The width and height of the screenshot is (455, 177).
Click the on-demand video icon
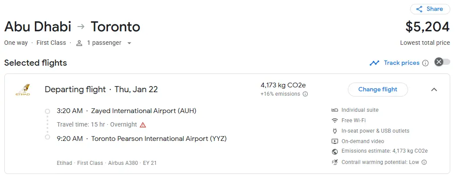tap(335, 141)
